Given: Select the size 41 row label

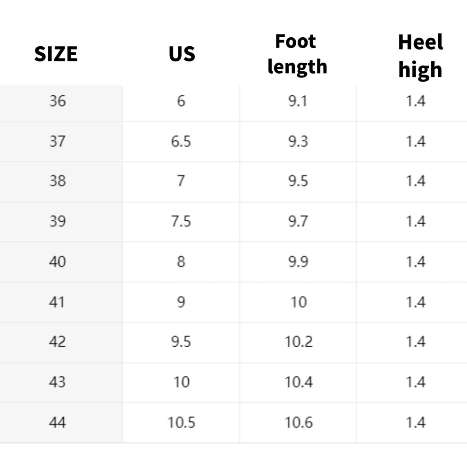Looking at the screenshot, I should tap(61, 302).
